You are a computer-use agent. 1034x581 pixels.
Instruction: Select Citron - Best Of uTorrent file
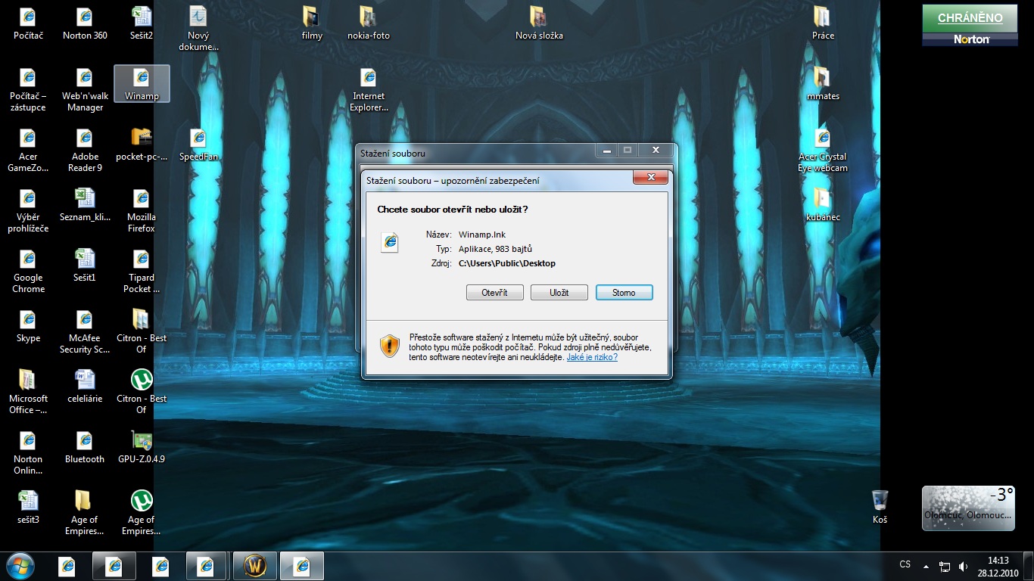[142, 392]
